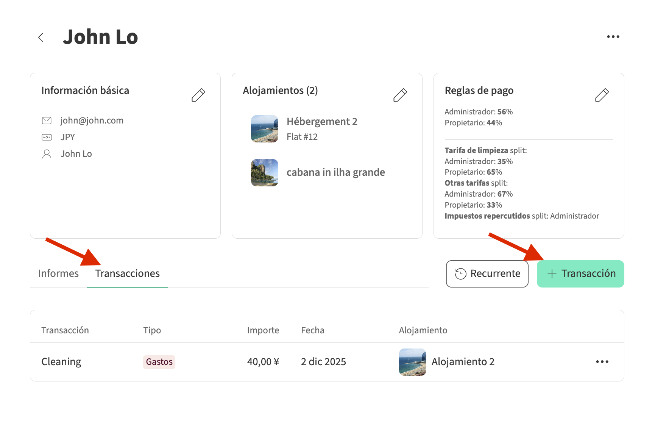Viewport: 655px width, 422px height.
Task: Click the person icon beside John Lo
Action: (x=47, y=154)
